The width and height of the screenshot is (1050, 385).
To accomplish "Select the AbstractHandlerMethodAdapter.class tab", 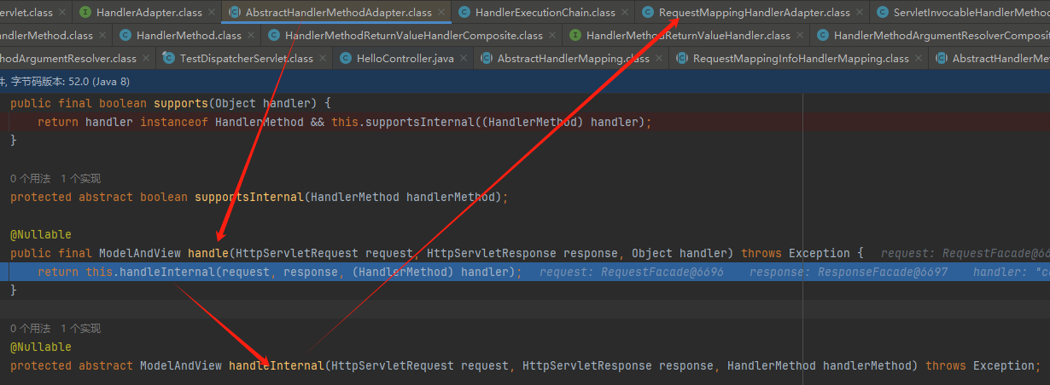I will coord(338,13).
